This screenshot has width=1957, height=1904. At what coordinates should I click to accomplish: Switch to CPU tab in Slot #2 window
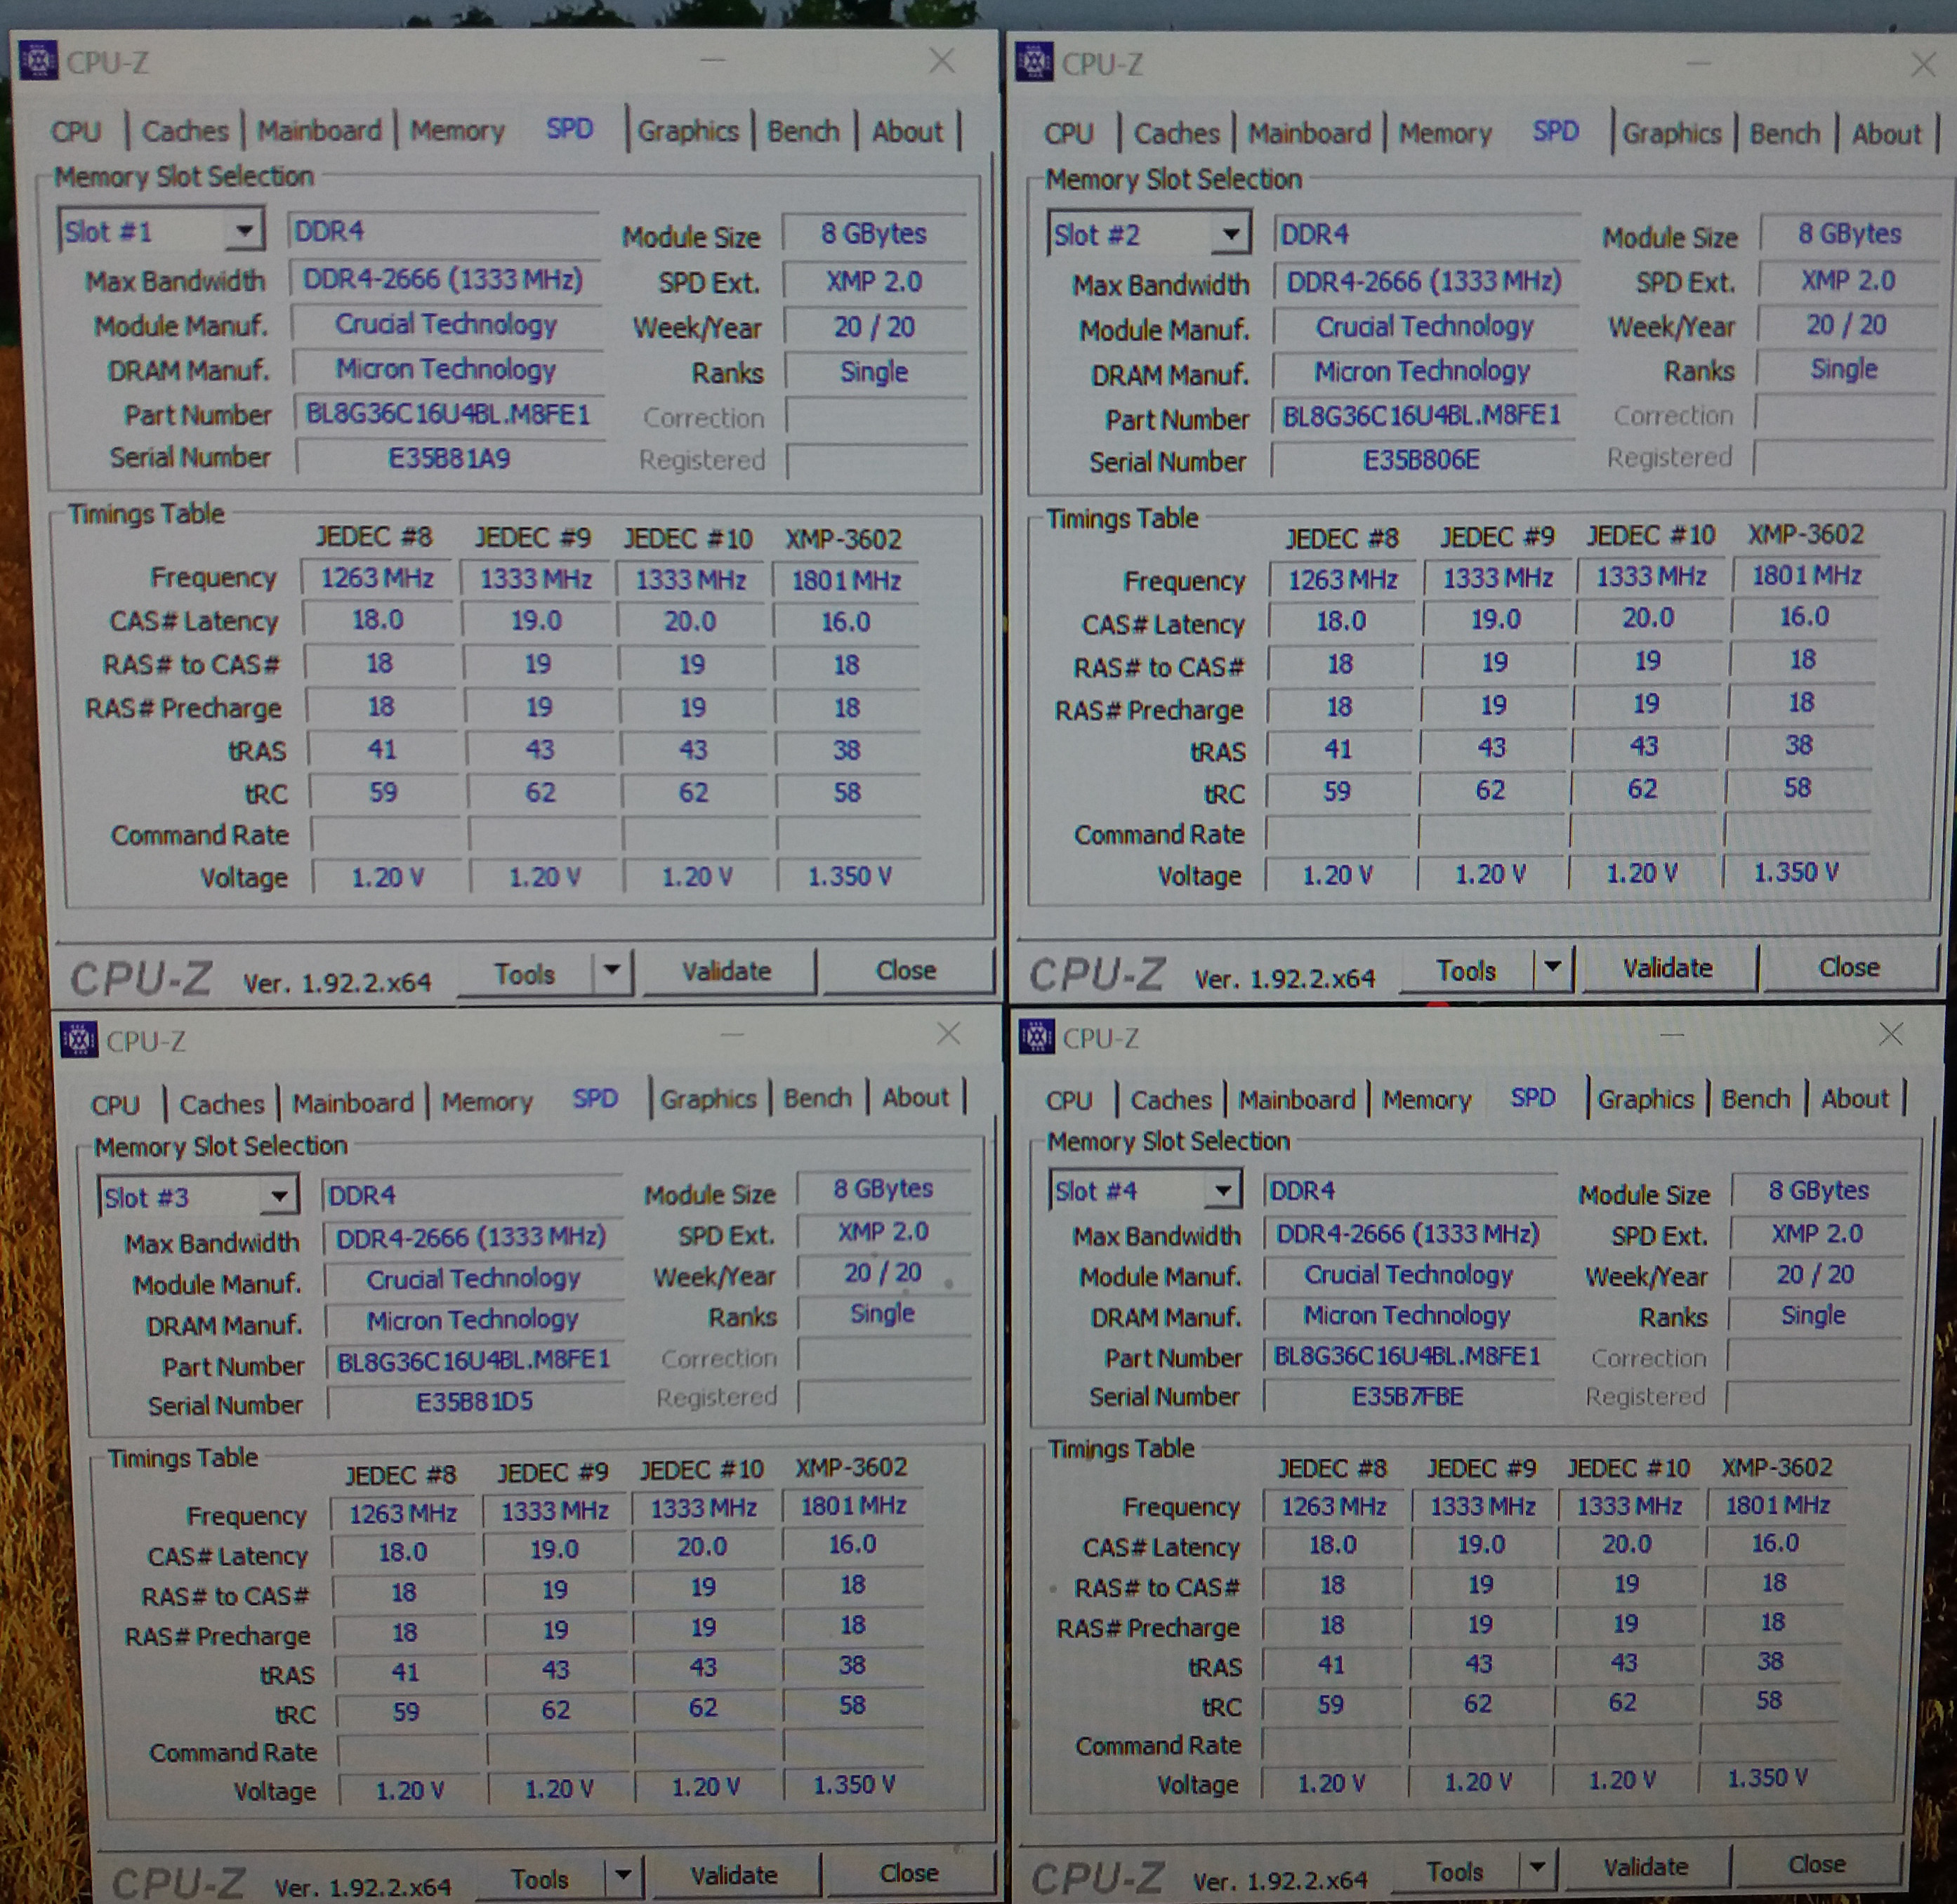click(1069, 133)
